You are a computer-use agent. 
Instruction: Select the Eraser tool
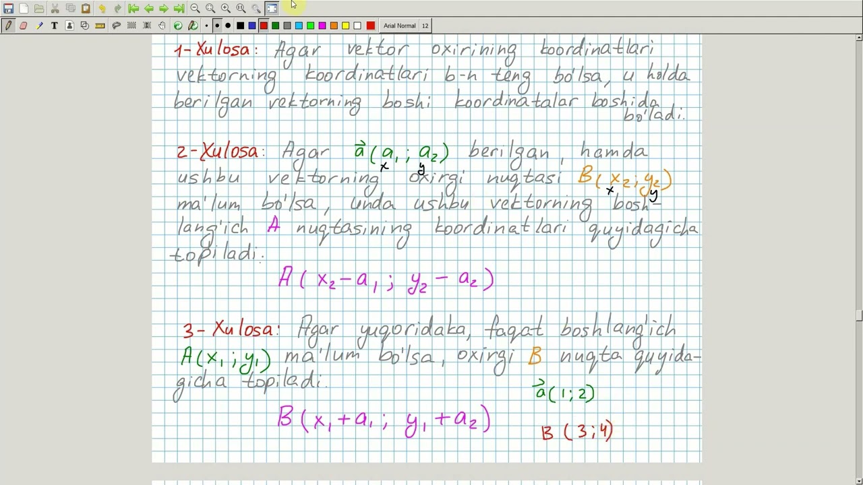24,26
